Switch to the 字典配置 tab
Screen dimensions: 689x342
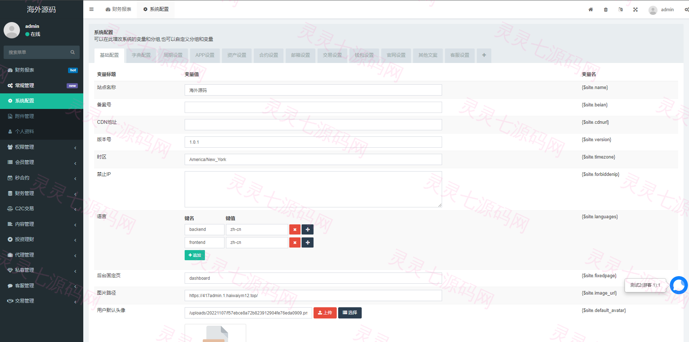(x=141, y=55)
